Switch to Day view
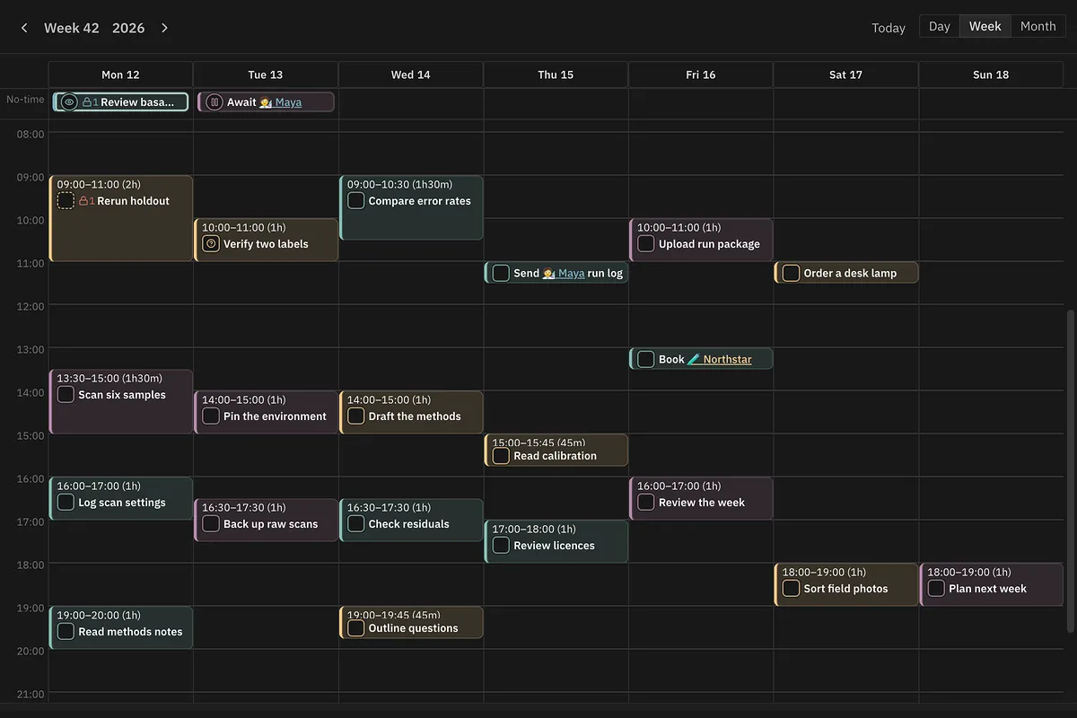1077x718 pixels. [940, 27]
